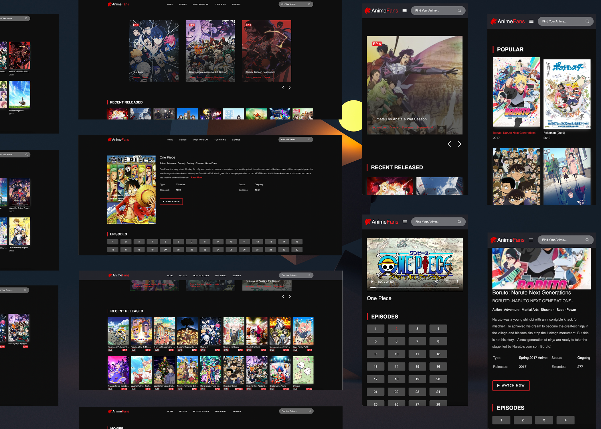Open TOP AIRING on One Piece desktop detail page
This screenshot has width=601, height=429.
point(220,140)
